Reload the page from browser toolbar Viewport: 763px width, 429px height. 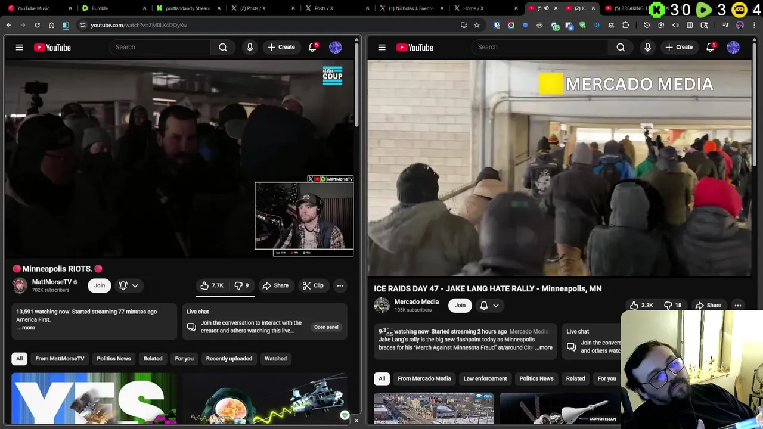click(x=37, y=25)
